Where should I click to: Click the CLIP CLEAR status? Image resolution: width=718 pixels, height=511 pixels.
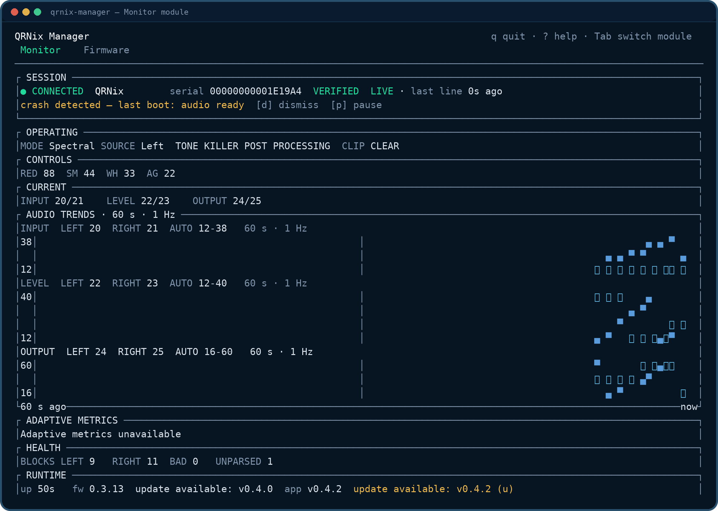[370, 146]
